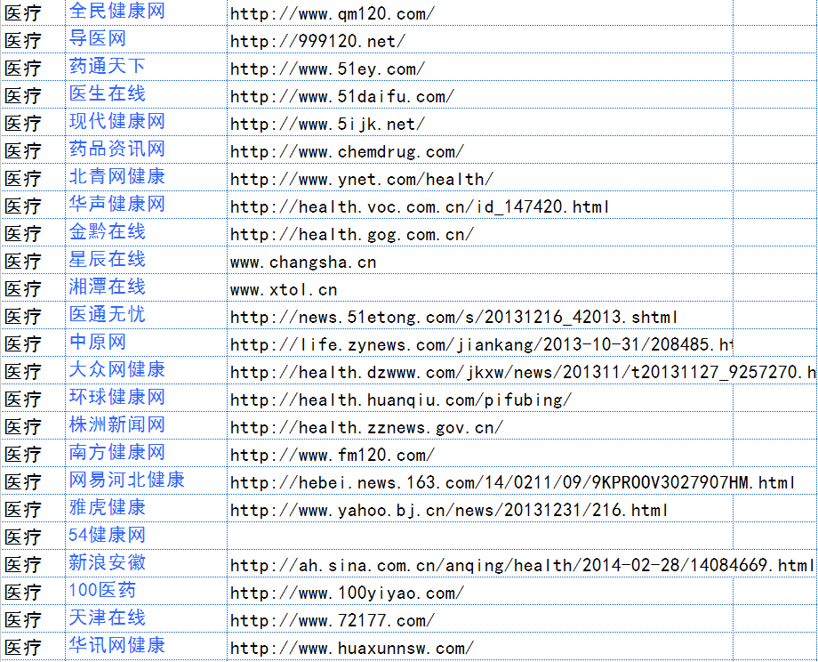Select the 医疗 cell in the 华讯网健康 row

click(33, 647)
